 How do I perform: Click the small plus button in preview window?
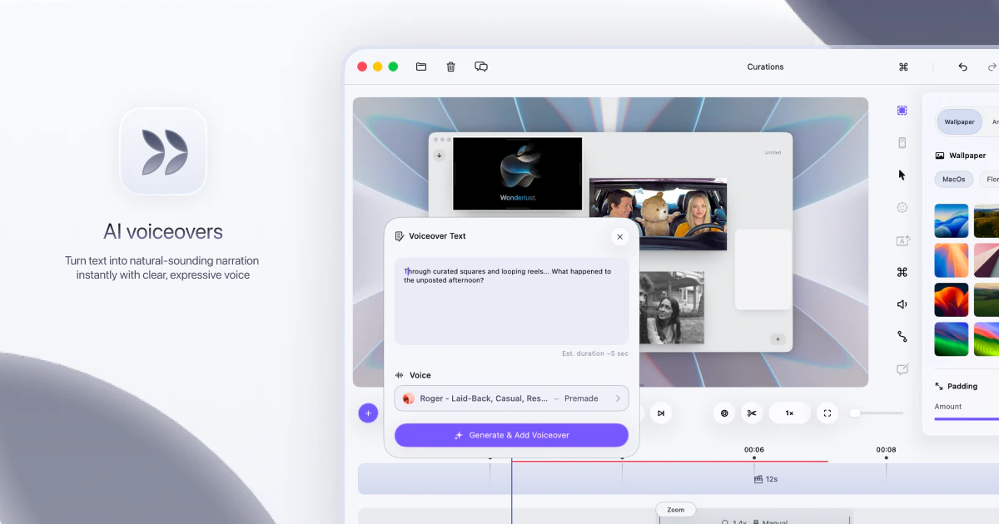point(777,339)
